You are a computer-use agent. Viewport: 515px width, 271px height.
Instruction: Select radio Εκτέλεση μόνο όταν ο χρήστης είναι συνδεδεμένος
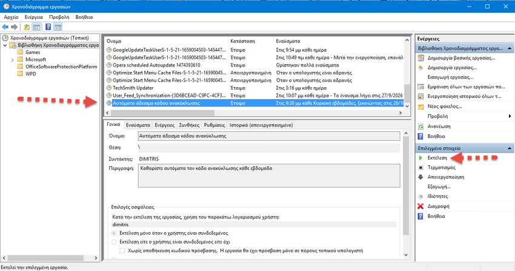114,233
